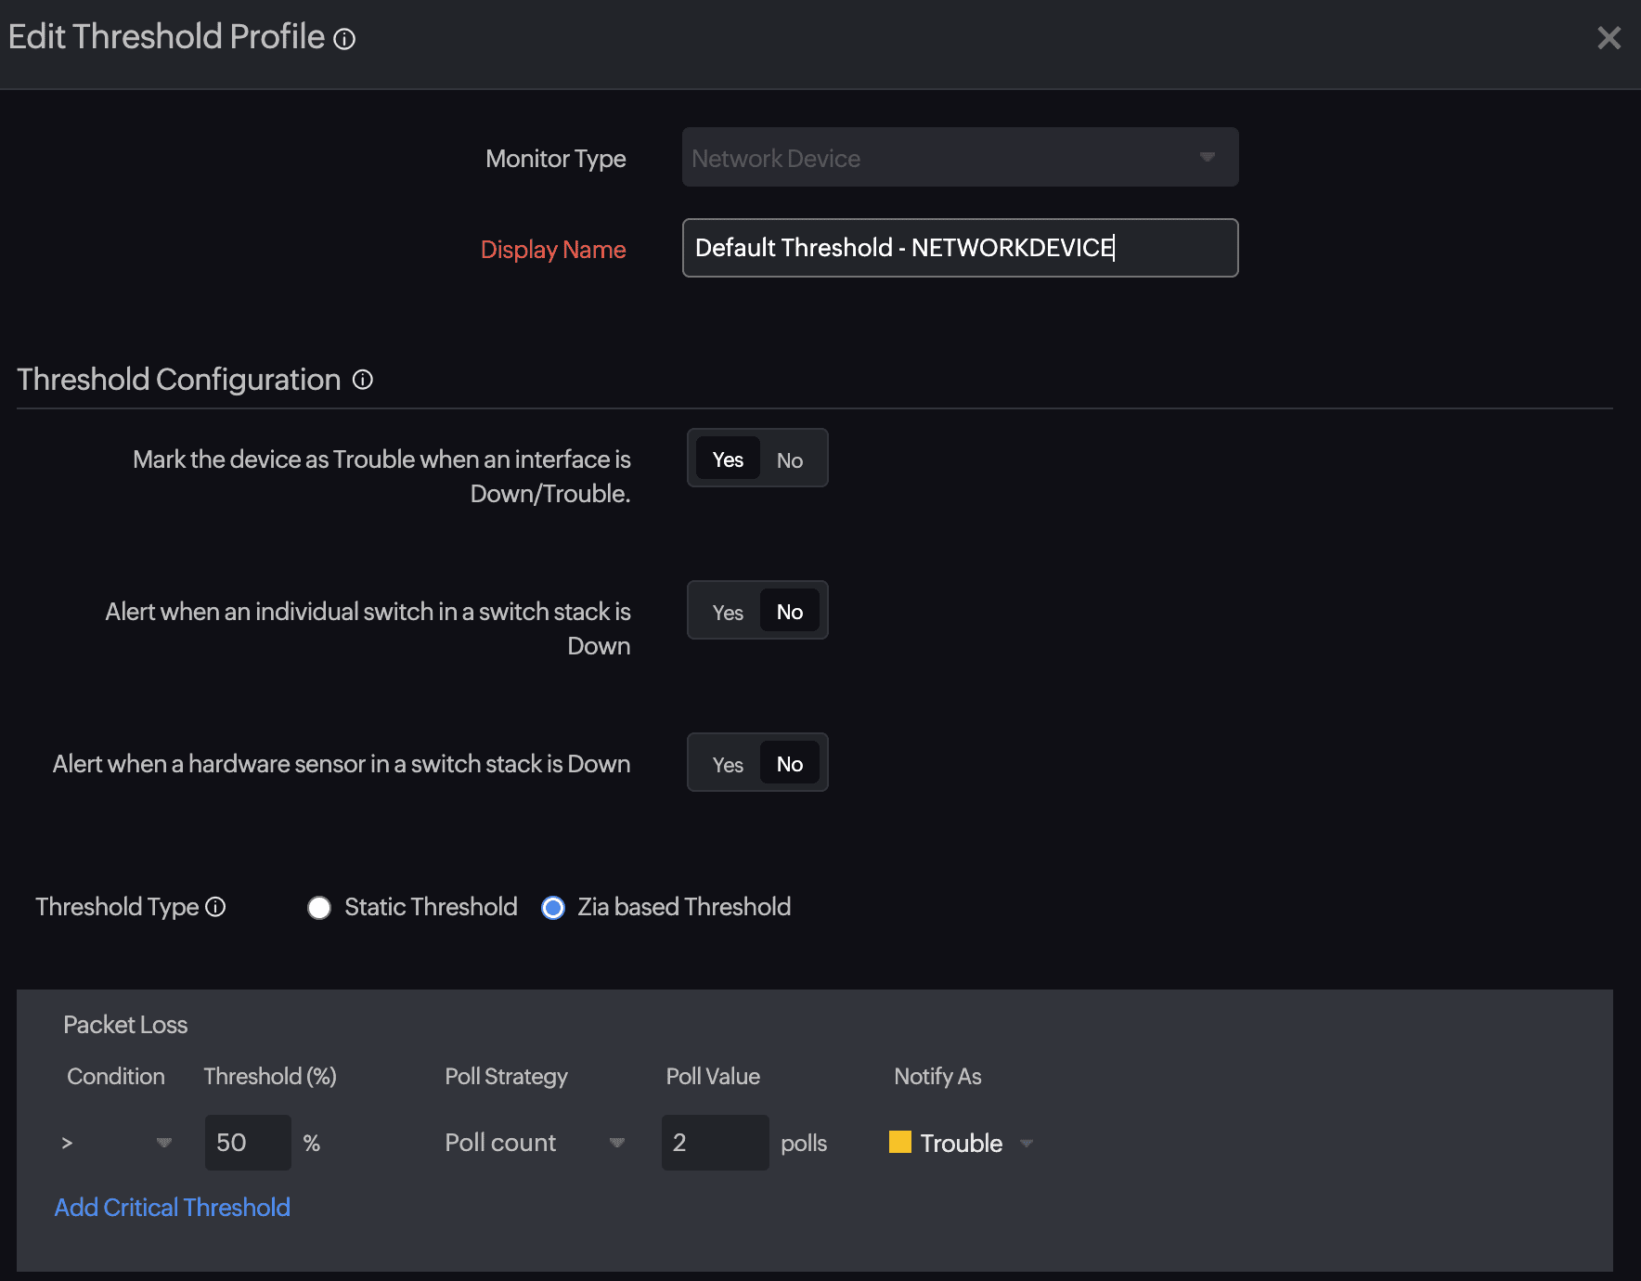
Task: Select No for interface Down/Trouble marking
Action: tap(790, 459)
